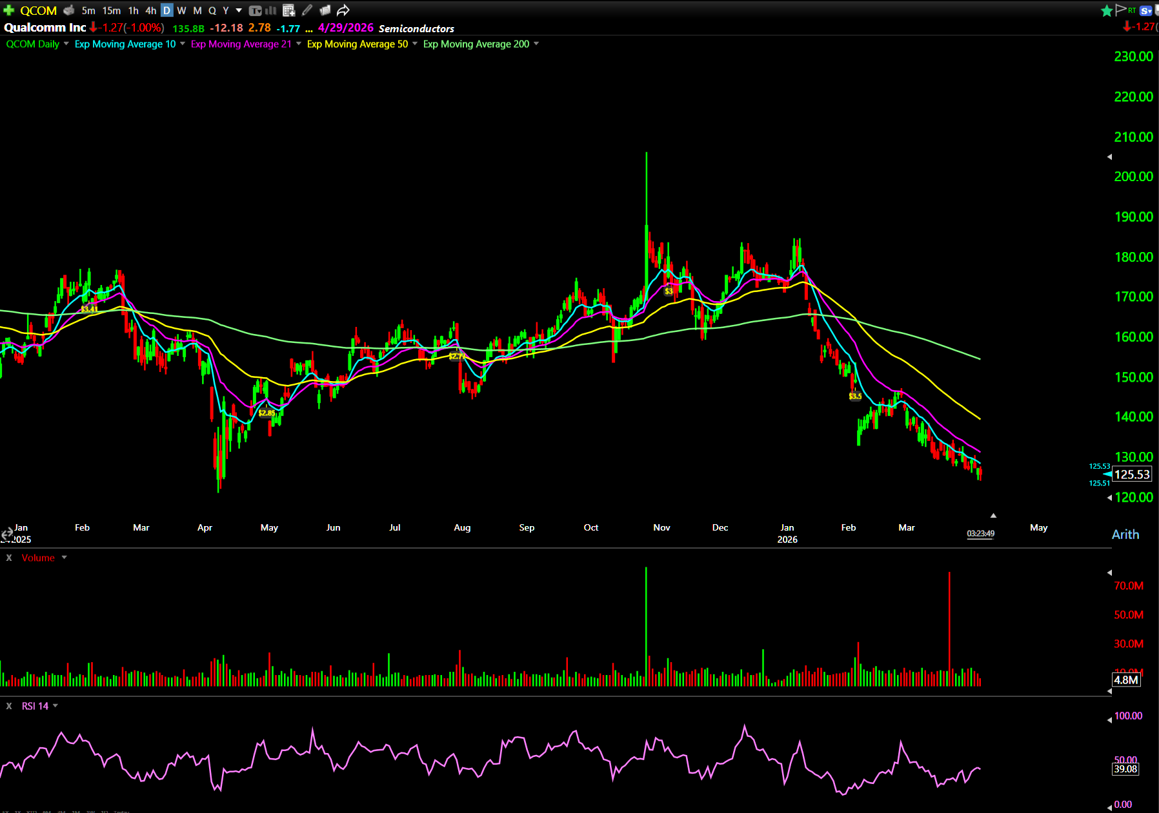1159x813 pixels.
Task: Open the drawing tools pencil icon
Action: (307, 10)
